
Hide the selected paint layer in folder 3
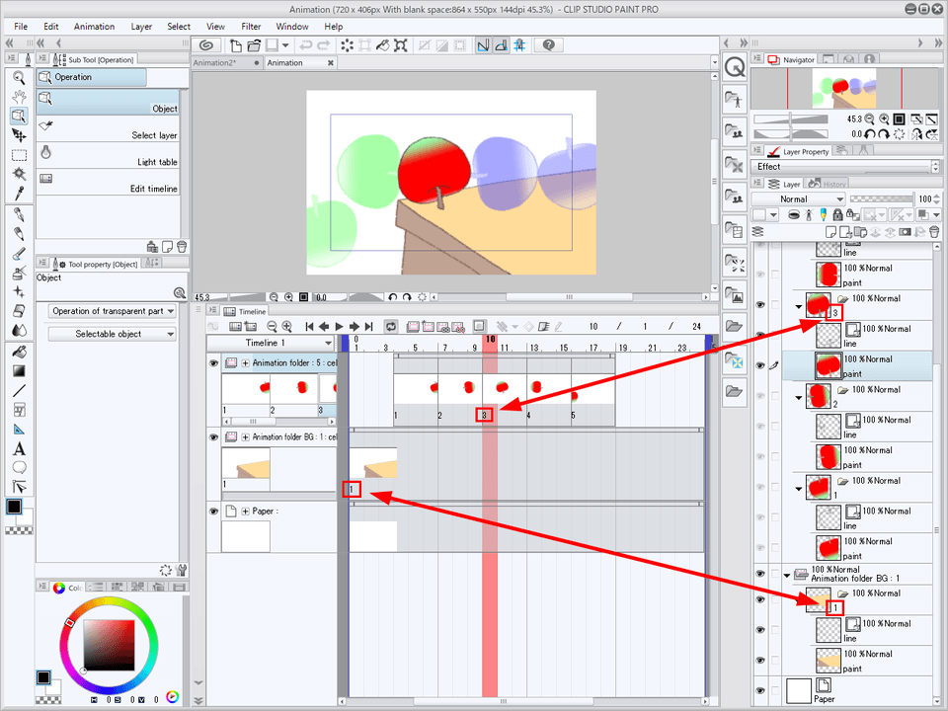click(760, 365)
